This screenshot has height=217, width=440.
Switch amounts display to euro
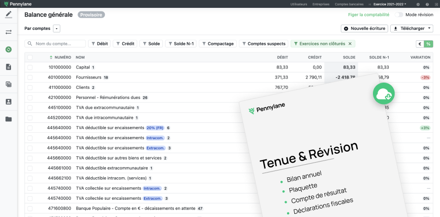[x=420, y=44]
